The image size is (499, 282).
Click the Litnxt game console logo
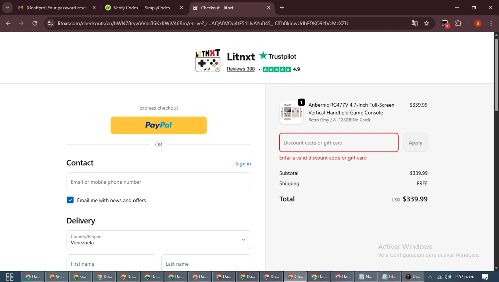coord(208,60)
